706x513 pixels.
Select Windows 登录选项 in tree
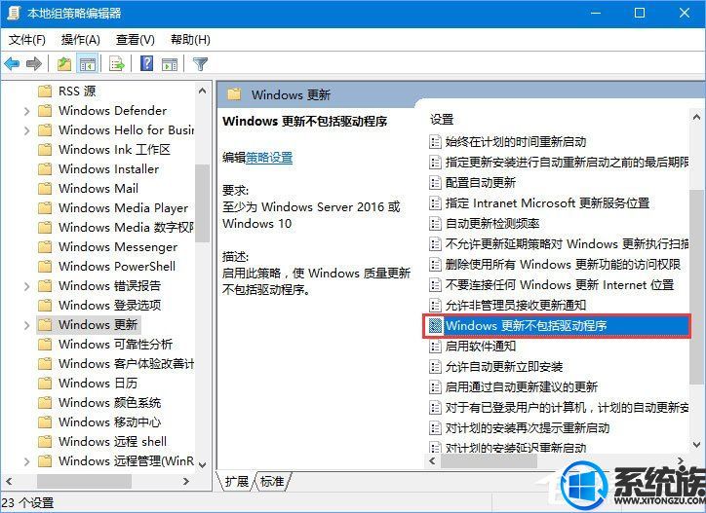tap(110, 306)
